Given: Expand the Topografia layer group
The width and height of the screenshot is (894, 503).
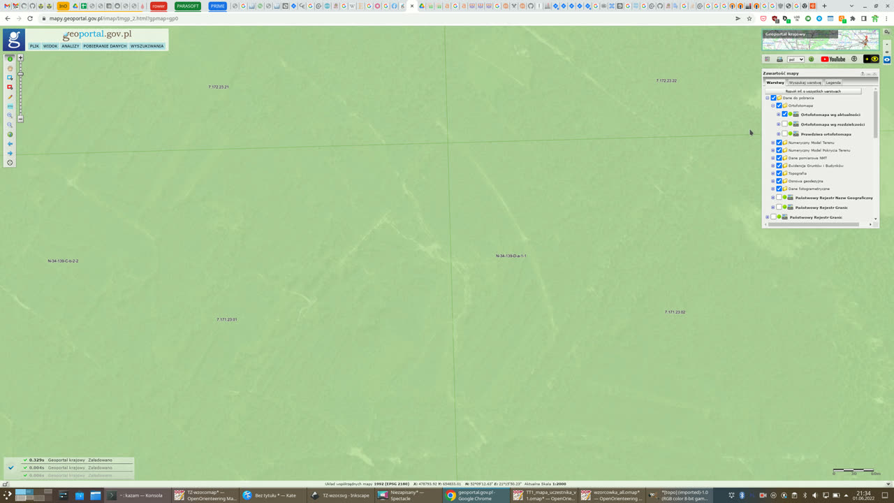Looking at the screenshot, I should tap(773, 173).
